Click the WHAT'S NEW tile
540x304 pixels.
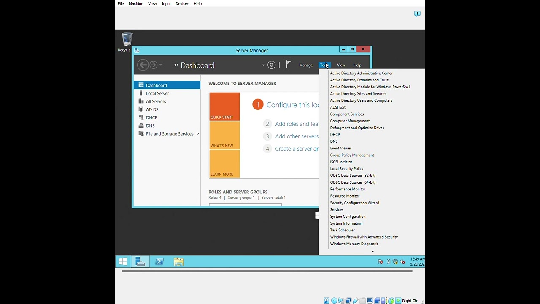click(x=224, y=135)
